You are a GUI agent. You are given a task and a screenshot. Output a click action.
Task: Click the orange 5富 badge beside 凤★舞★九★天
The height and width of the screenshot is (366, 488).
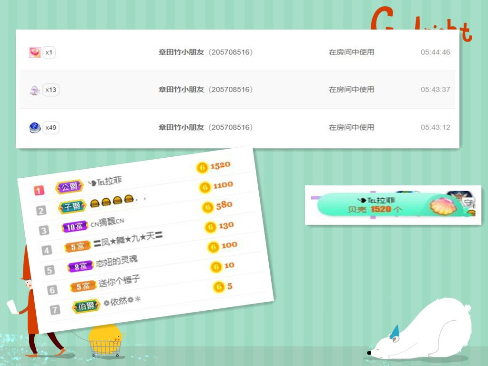tap(78, 246)
